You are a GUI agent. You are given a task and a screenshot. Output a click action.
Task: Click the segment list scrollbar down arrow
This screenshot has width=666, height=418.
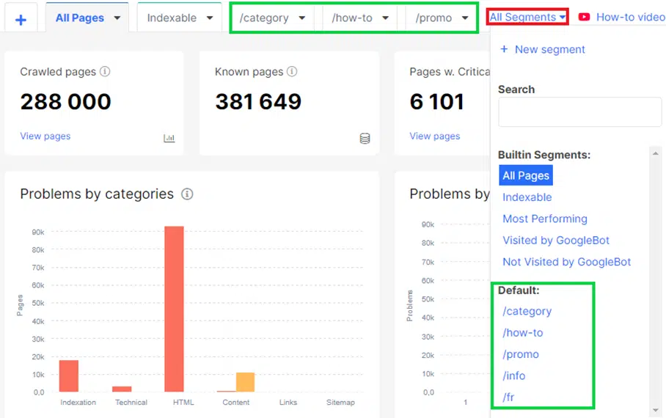(x=654, y=410)
